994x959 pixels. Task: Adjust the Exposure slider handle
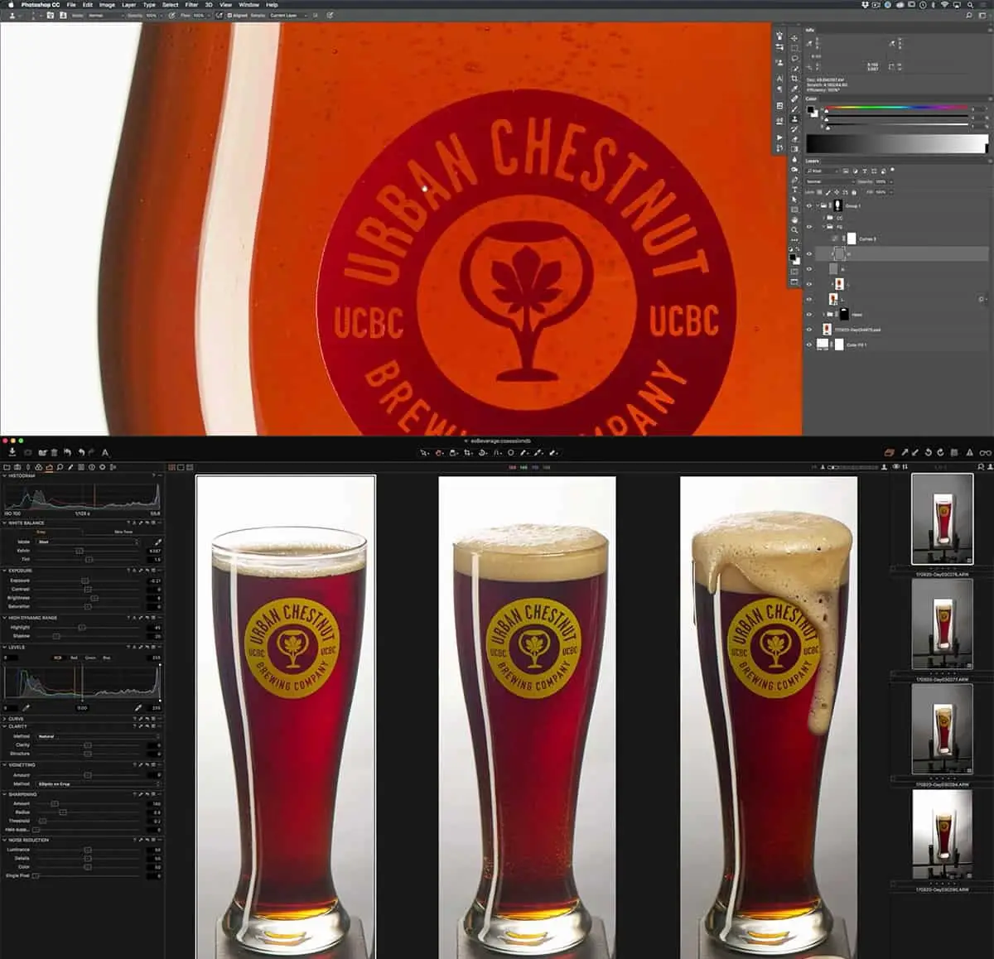85,581
